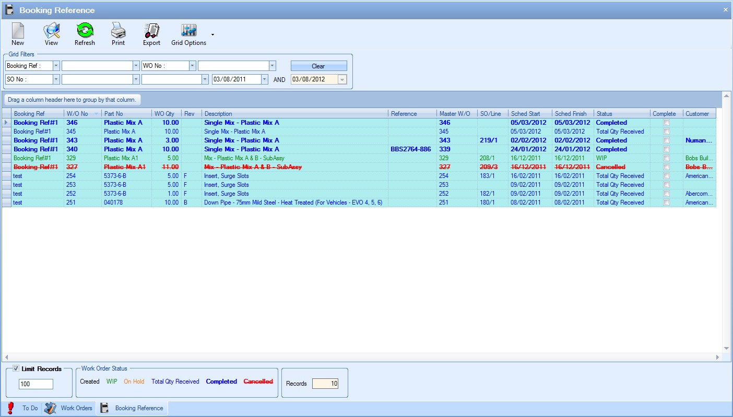Open the WO No filter dropdown

pos(192,66)
